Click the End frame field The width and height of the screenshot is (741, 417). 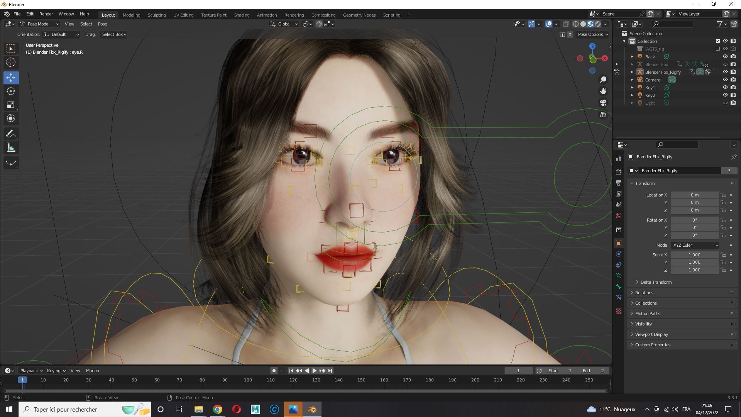pos(593,371)
